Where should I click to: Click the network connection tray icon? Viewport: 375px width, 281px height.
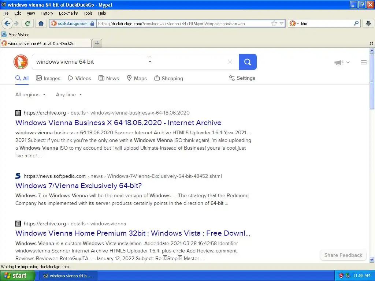pyautogui.click(x=348, y=276)
